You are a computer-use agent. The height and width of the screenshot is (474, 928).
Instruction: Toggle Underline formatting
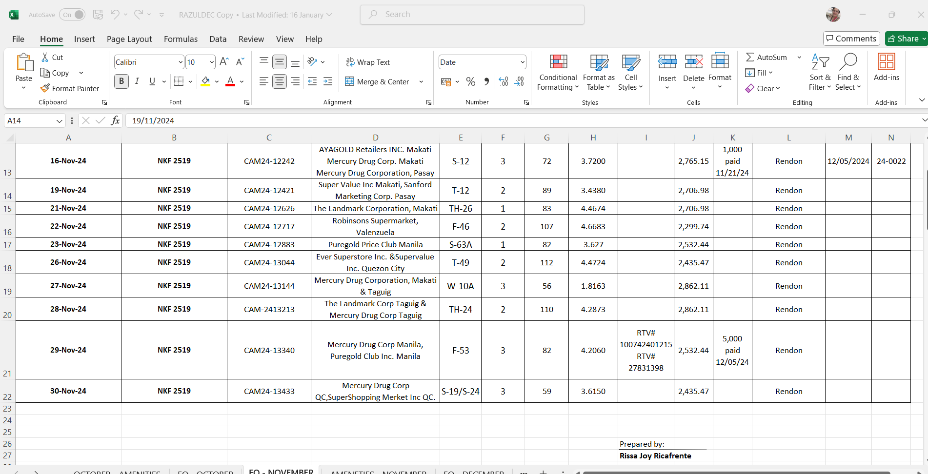click(x=152, y=81)
